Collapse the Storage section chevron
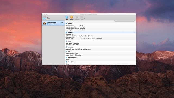Screen dimensions: 174x98 coord(135,33)
